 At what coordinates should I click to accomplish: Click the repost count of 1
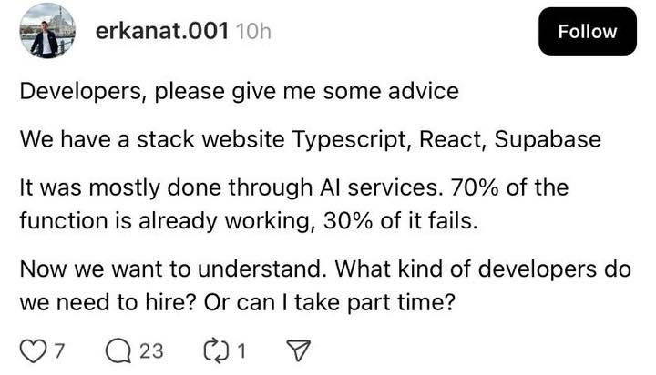(243, 352)
